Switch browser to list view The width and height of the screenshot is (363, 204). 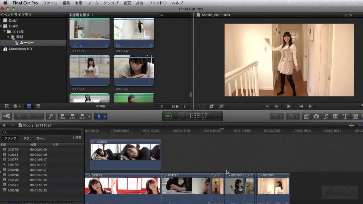(x=38, y=106)
